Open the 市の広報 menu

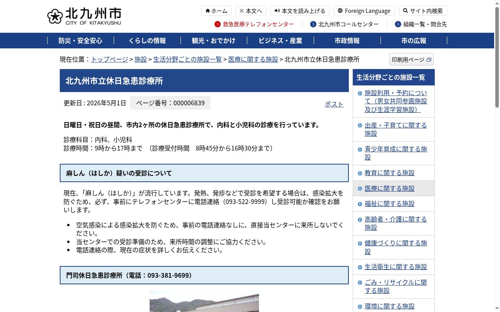(414, 41)
